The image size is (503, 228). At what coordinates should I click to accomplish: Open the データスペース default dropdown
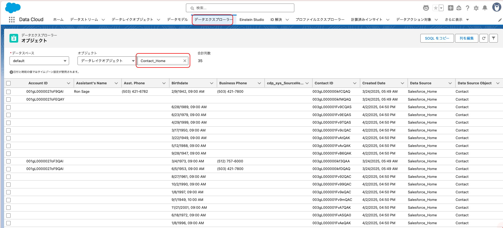point(39,61)
